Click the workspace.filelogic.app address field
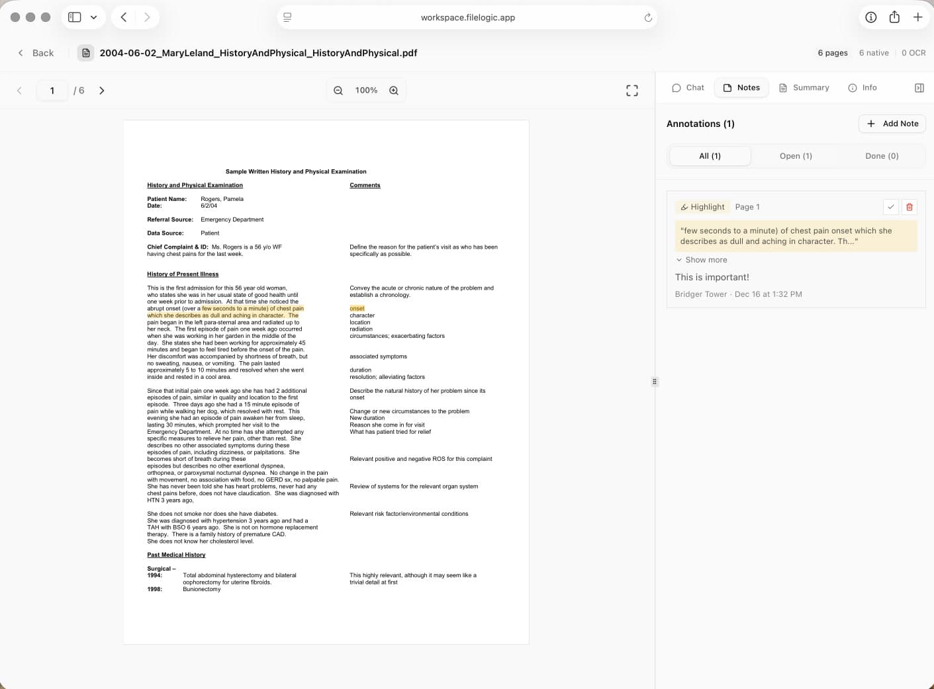Screen dimensions: 934x689 (x=467, y=17)
